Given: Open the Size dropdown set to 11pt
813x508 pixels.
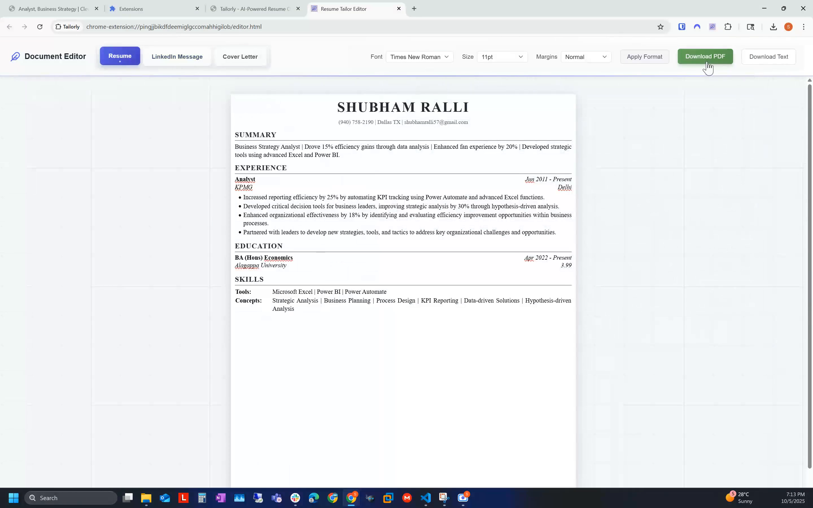Looking at the screenshot, I should tap(502, 57).
